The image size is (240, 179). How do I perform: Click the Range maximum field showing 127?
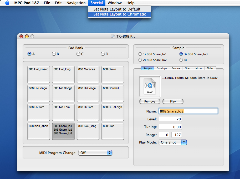point(176,135)
